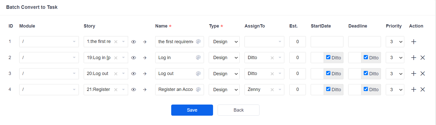Clear the 21:Register story selection

pyautogui.click(x=116, y=90)
